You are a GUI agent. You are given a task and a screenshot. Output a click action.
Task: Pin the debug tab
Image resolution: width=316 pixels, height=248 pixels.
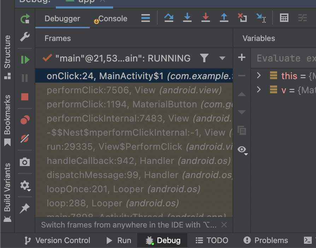coord(25,208)
